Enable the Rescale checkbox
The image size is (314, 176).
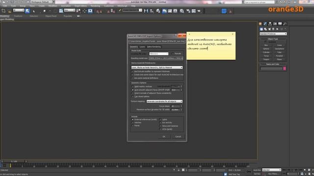(x=173, y=54)
